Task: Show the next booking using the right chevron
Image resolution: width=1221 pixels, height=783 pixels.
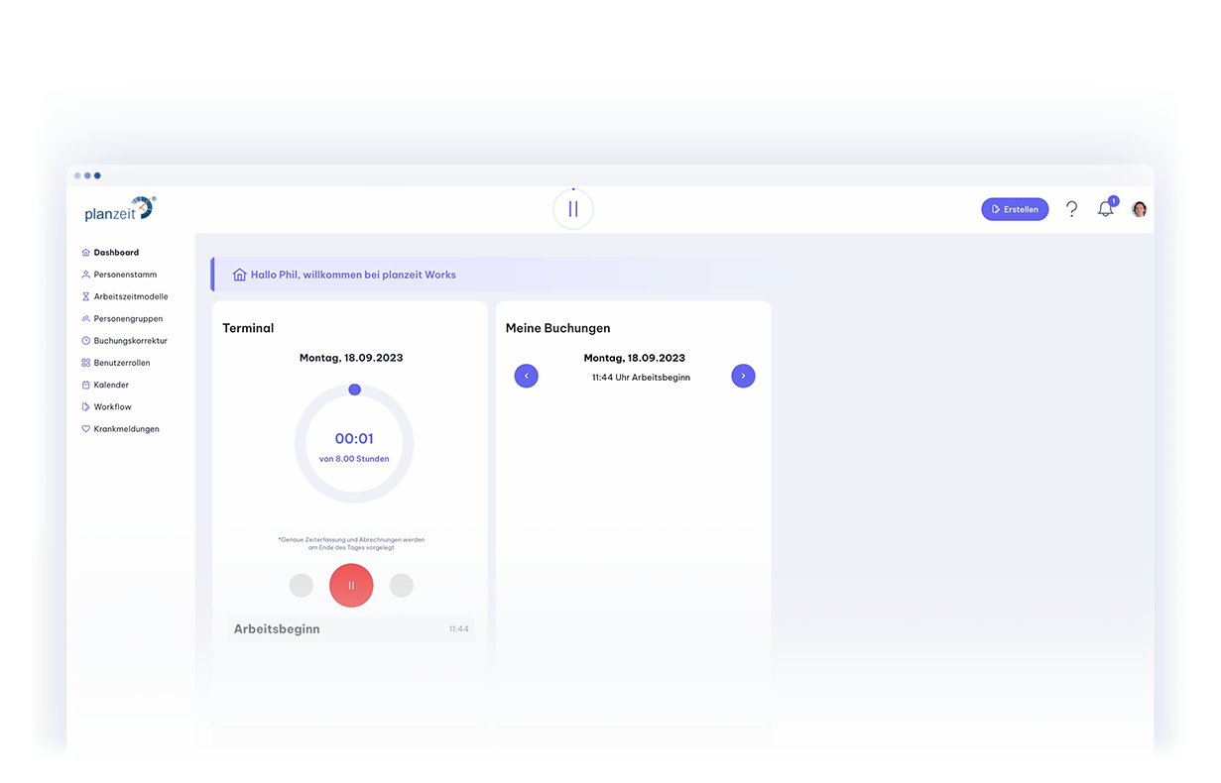Action: (743, 376)
